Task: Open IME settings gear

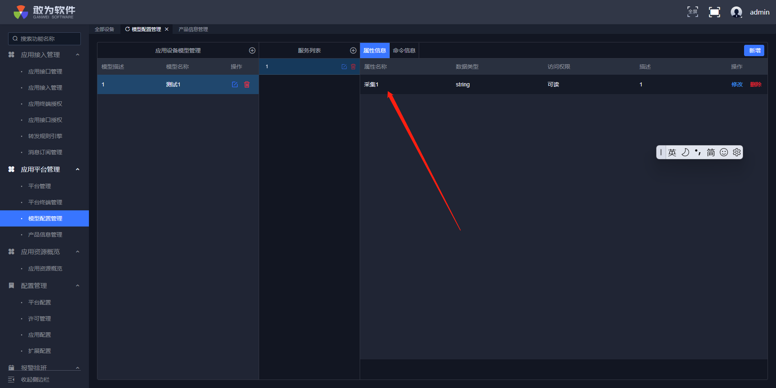Action: tap(737, 152)
